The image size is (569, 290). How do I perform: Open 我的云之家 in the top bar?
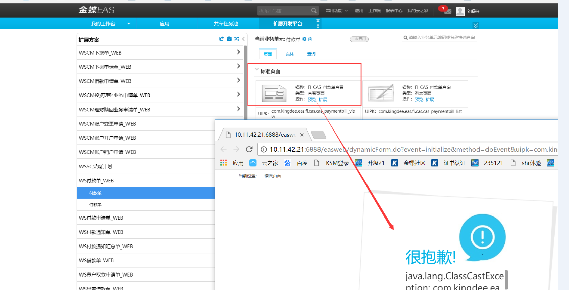418,11
